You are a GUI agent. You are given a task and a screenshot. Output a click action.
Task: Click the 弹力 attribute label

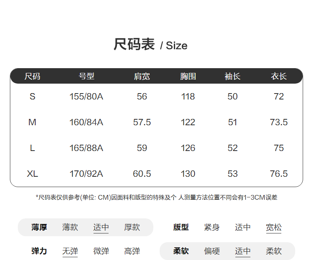tap(39, 251)
